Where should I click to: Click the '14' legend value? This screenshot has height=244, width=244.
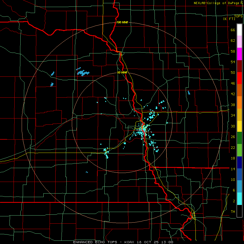point(233,169)
